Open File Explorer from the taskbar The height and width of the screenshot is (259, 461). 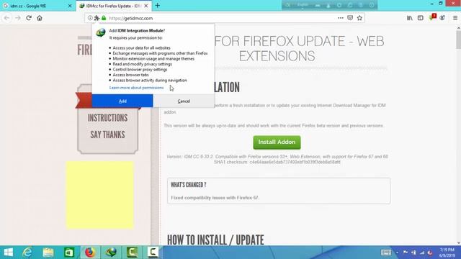(x=48, y=253)
